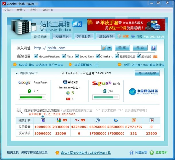Open the URL history dropdown arrow

pos(110,48)
